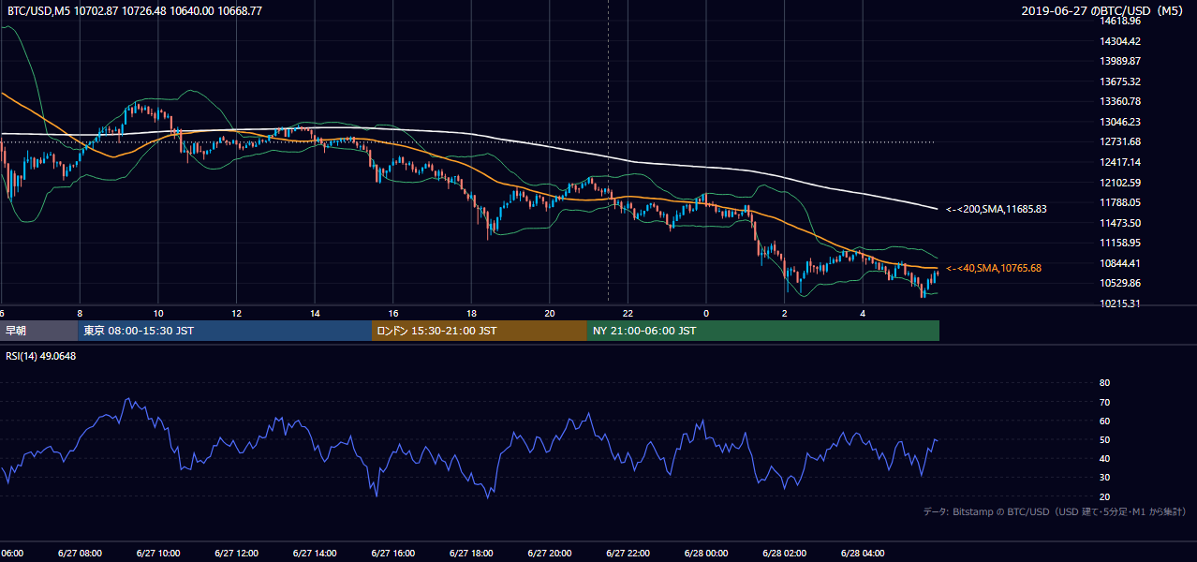Screen dimensions: 1197x562
Task: Click the 6/27 10:00 bottom time label
Action: (158, 553)
